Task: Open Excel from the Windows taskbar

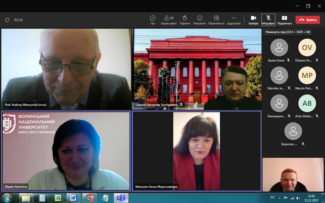Action: 58,198
